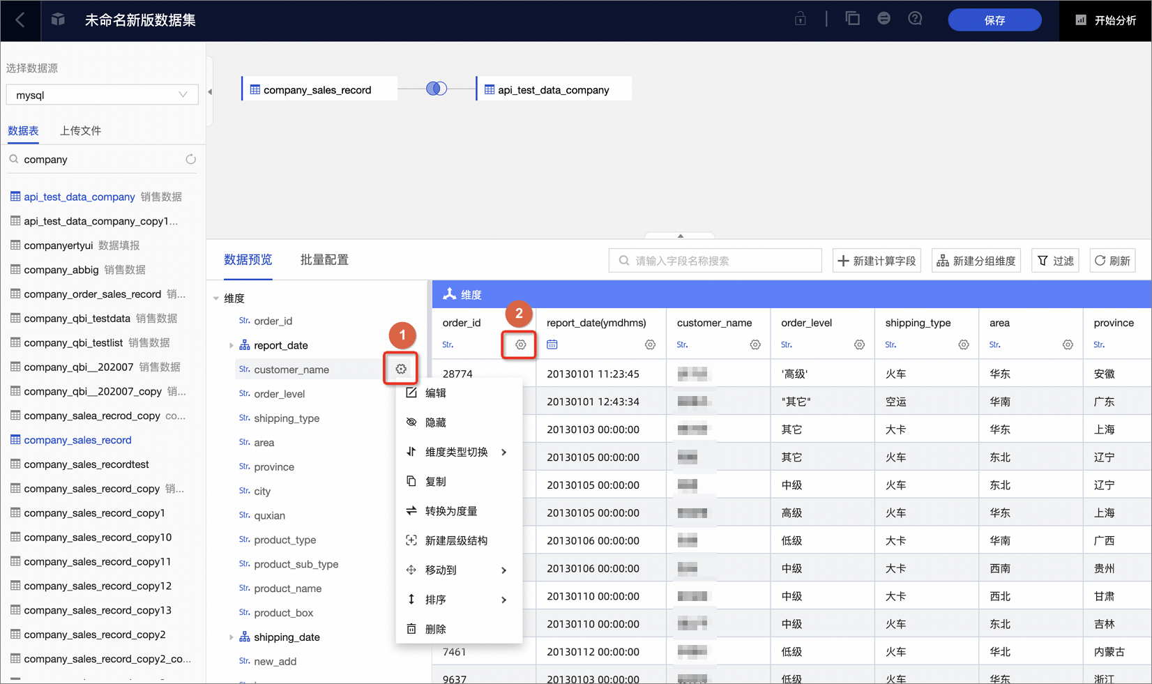The image size is (1152, 684).
Task: Open gear icon in area column header
Action: pos(1068,344)
